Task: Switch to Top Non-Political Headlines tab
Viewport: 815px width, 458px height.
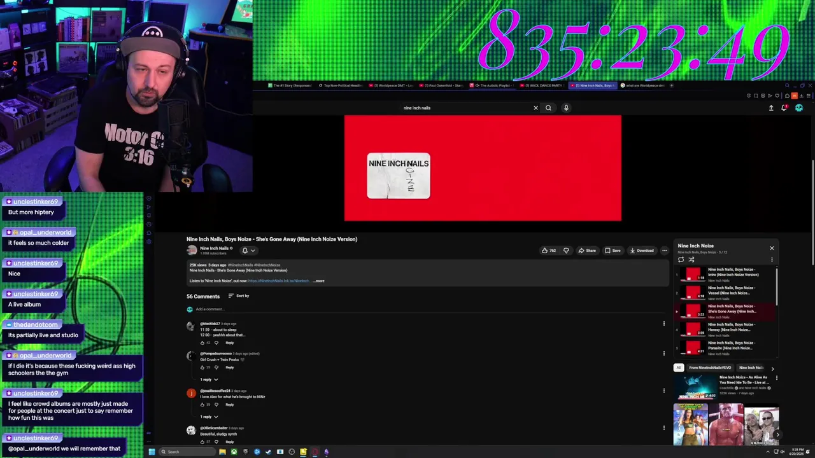Action: (x=342, y=85)
